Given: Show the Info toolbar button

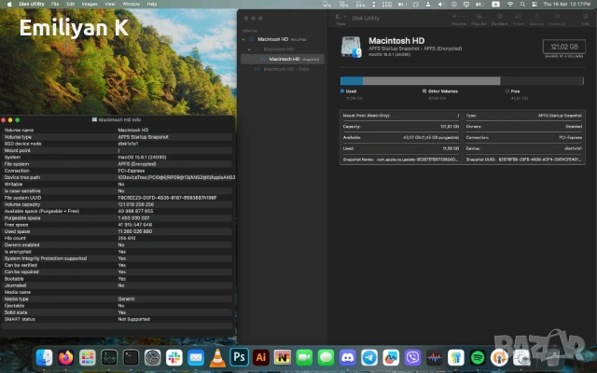Looking at the screenshot, I should pos(585,17).
